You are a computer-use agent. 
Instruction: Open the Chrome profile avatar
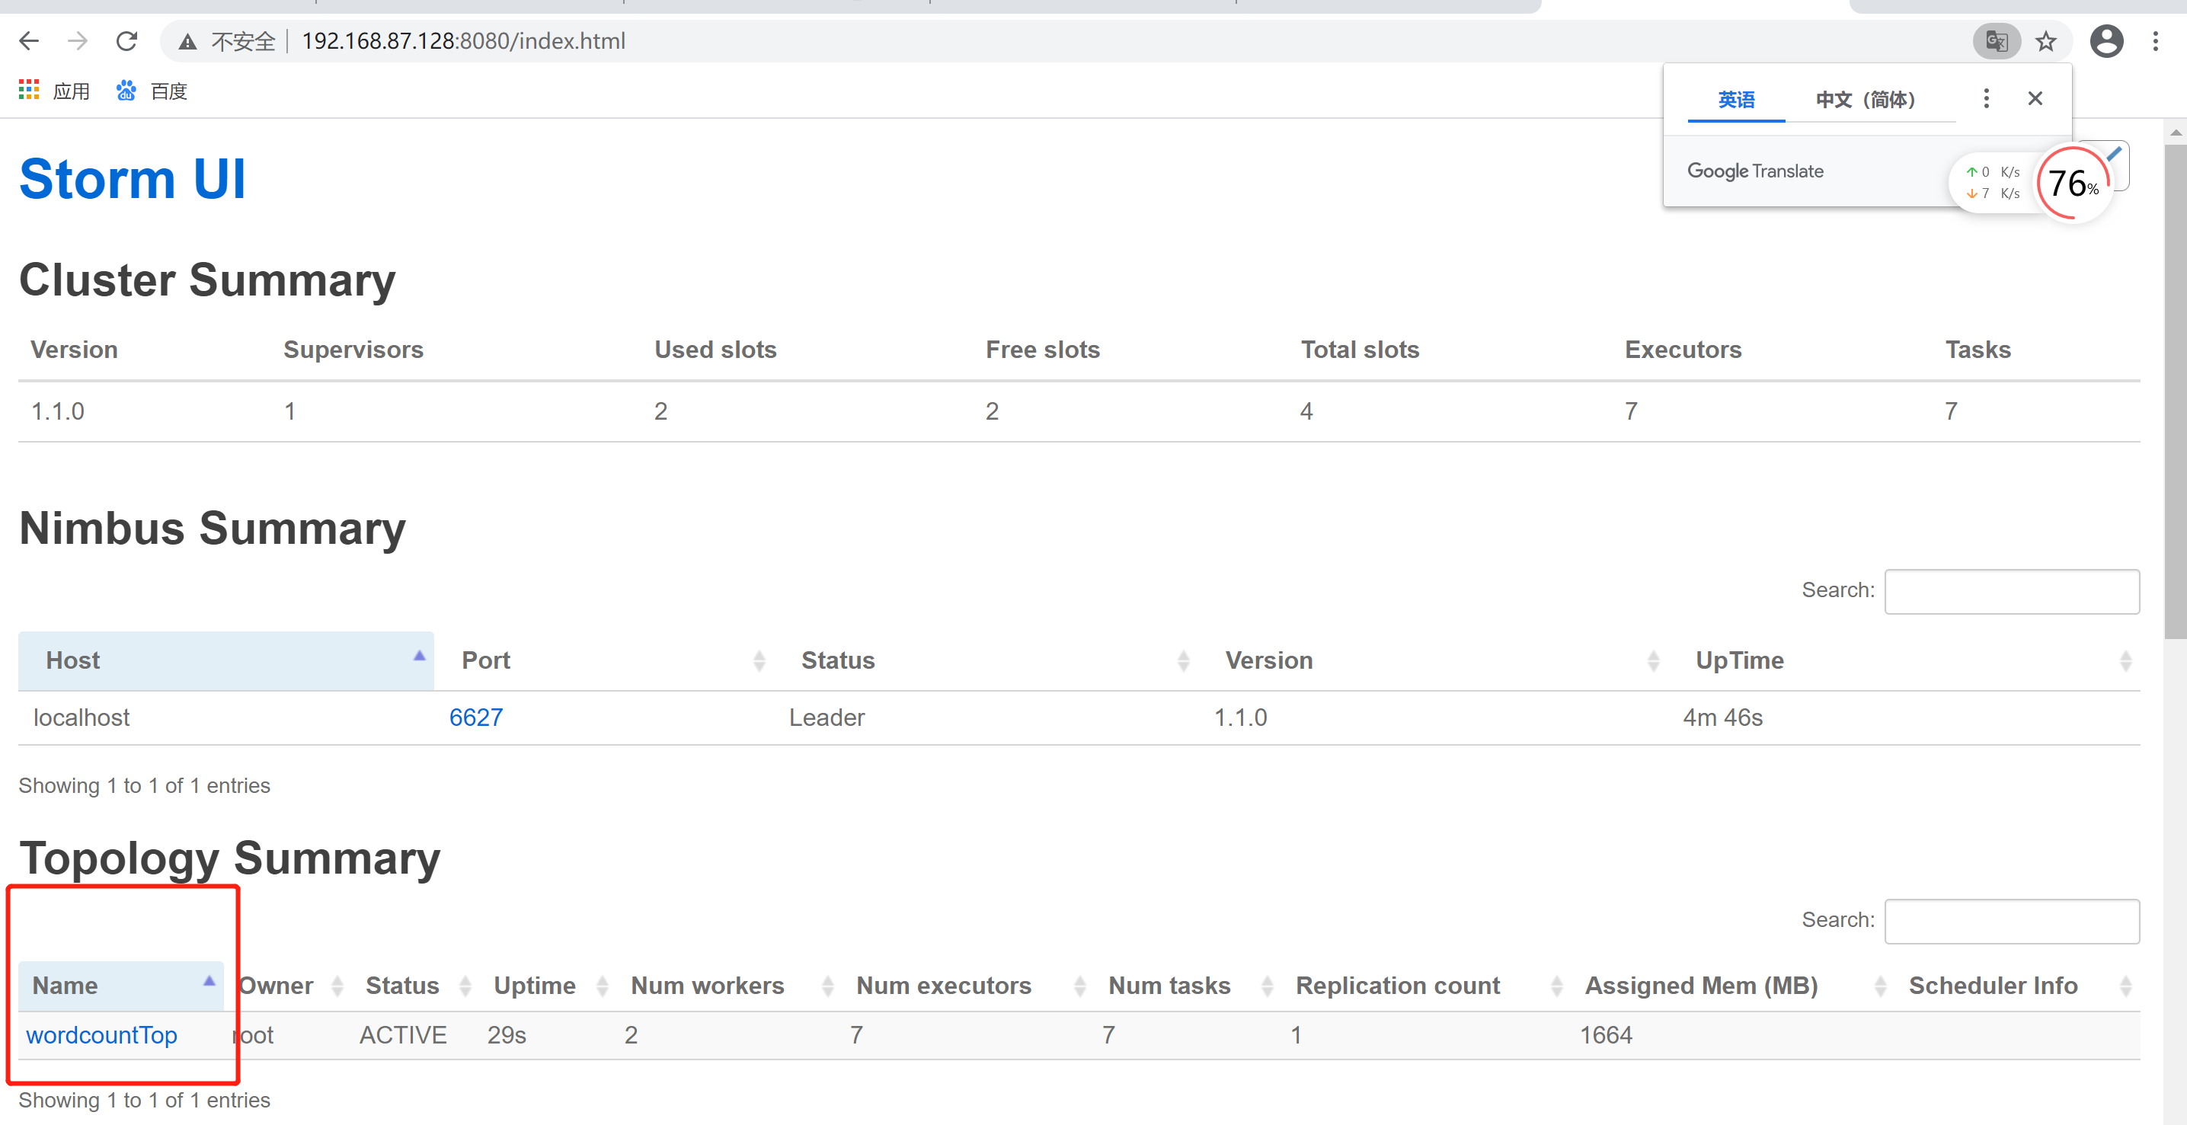(x=2106, y=41)
